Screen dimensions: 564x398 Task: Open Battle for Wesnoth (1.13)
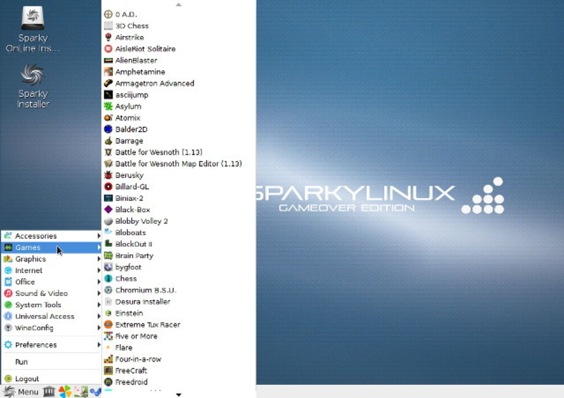tap(159, 152)
